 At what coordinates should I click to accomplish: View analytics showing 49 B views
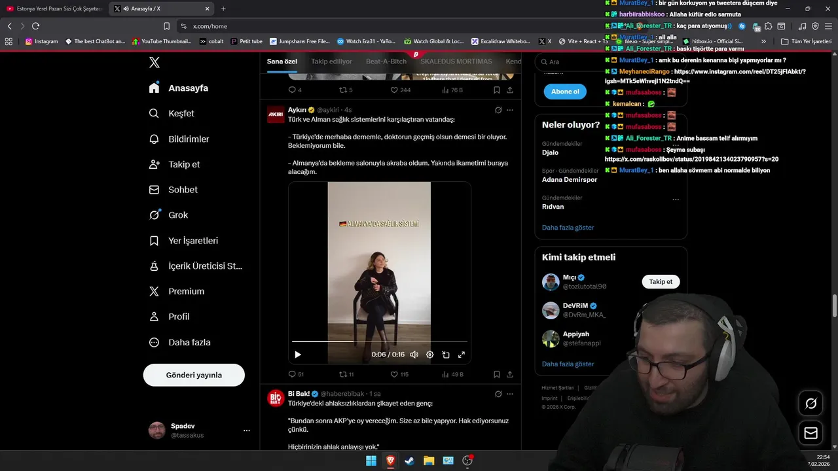click(452, 374)
